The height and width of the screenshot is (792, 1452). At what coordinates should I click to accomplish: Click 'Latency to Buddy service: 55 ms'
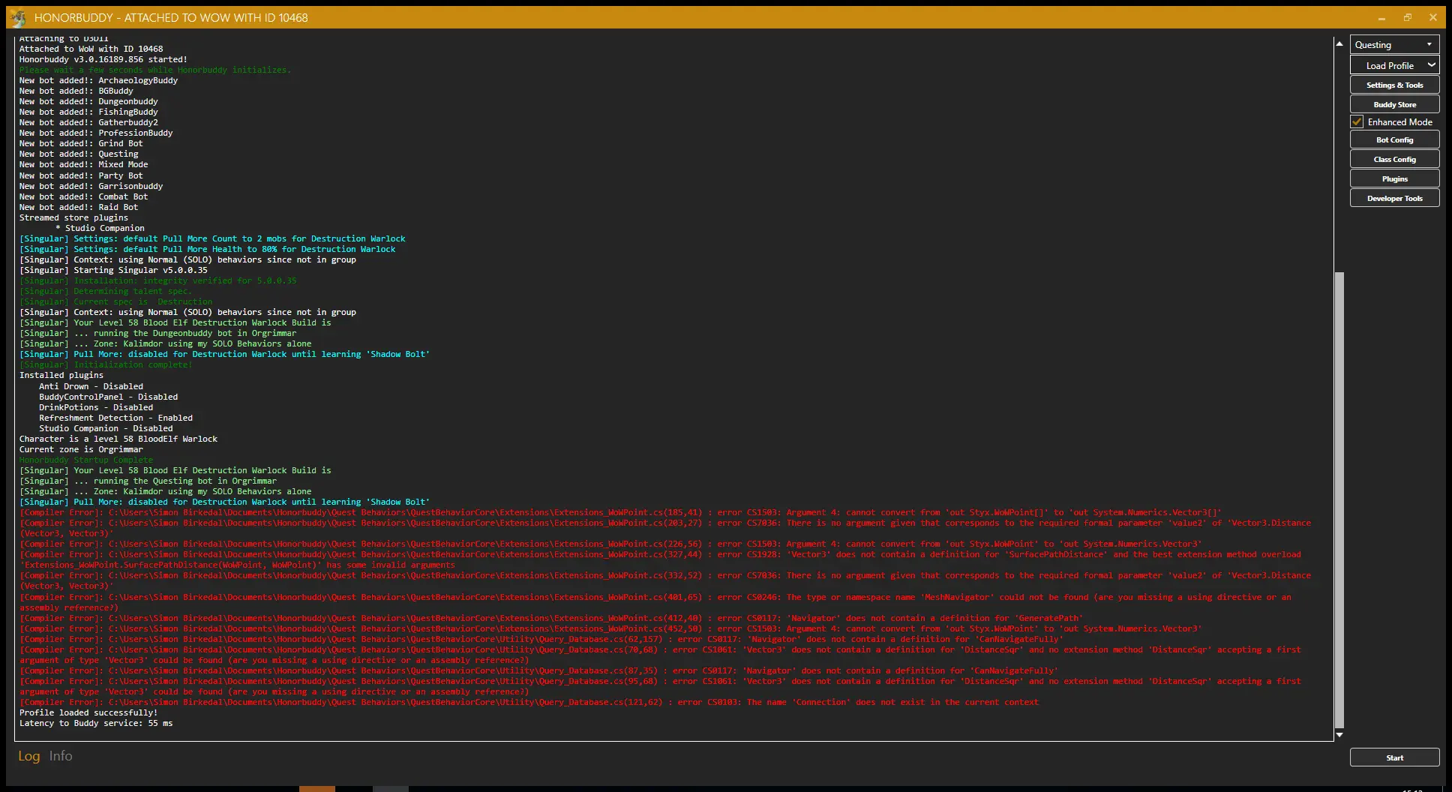pos(96,723)
